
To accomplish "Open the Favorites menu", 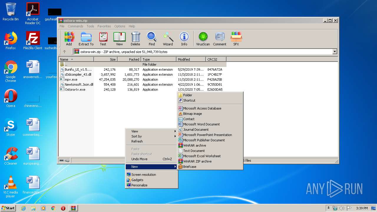I will click(x=104, y=26).
